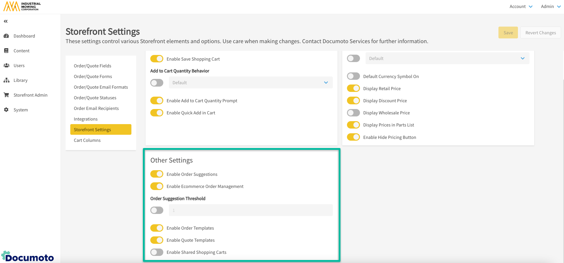This screenshot has width=564, height=263.
Task: Collapse the sidebar with double-chevron icon
Action: click(x=6, y=21)
